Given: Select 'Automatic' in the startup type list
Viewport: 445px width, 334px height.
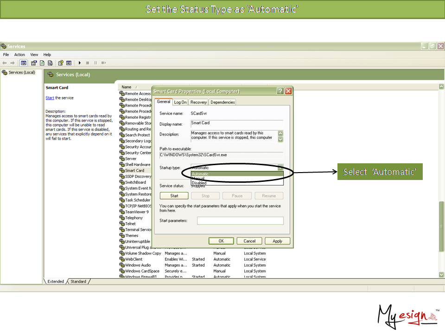Looking at the screenshot, I should coord(201,174).
